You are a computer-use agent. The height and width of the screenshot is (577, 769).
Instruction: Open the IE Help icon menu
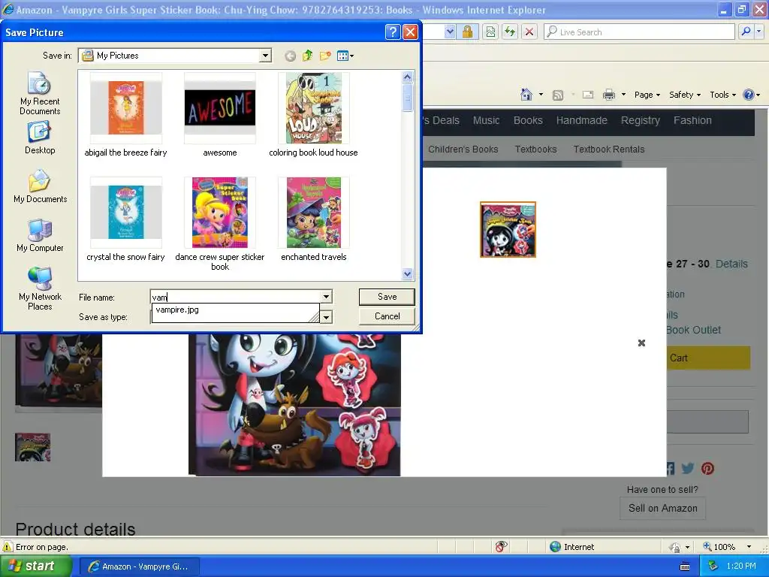click(x=751, y=95)
